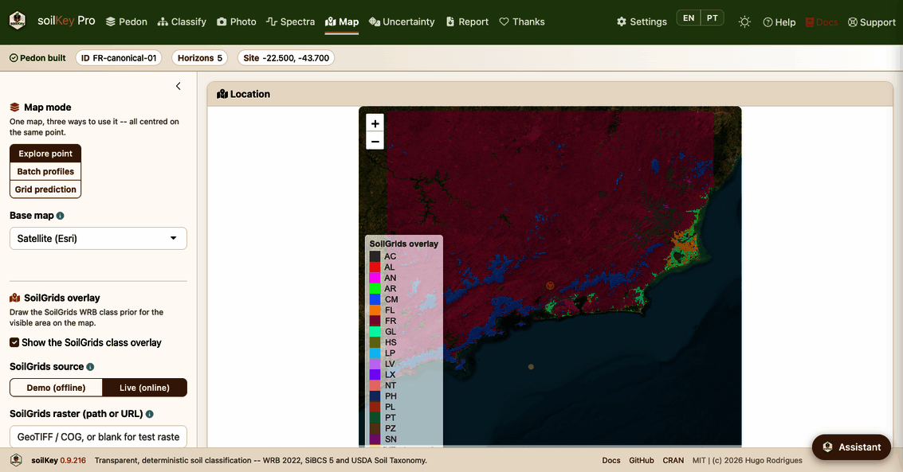The width and height of the screenshot is (903, 472).
Task: Click the soilKey Pro logo icon
Action: click(x=18, y=21)
